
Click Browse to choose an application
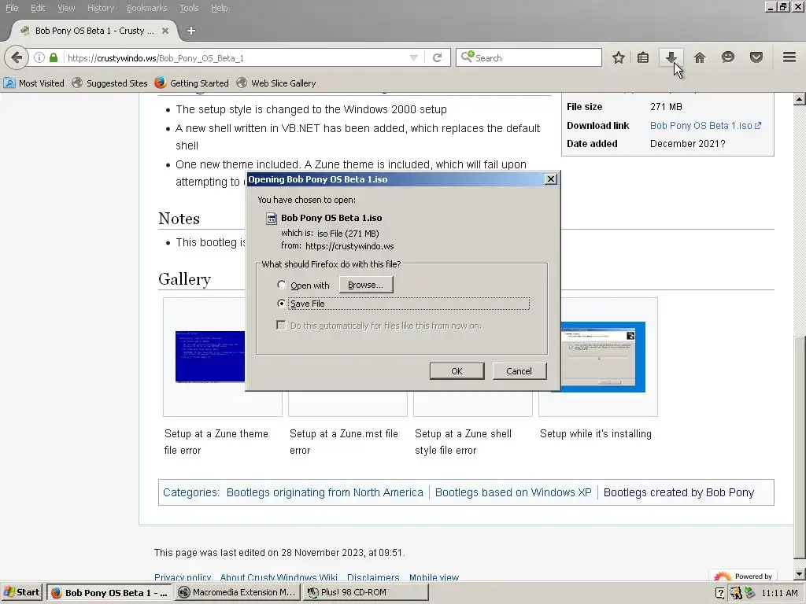pyautogui.click(x=365, y=285)
